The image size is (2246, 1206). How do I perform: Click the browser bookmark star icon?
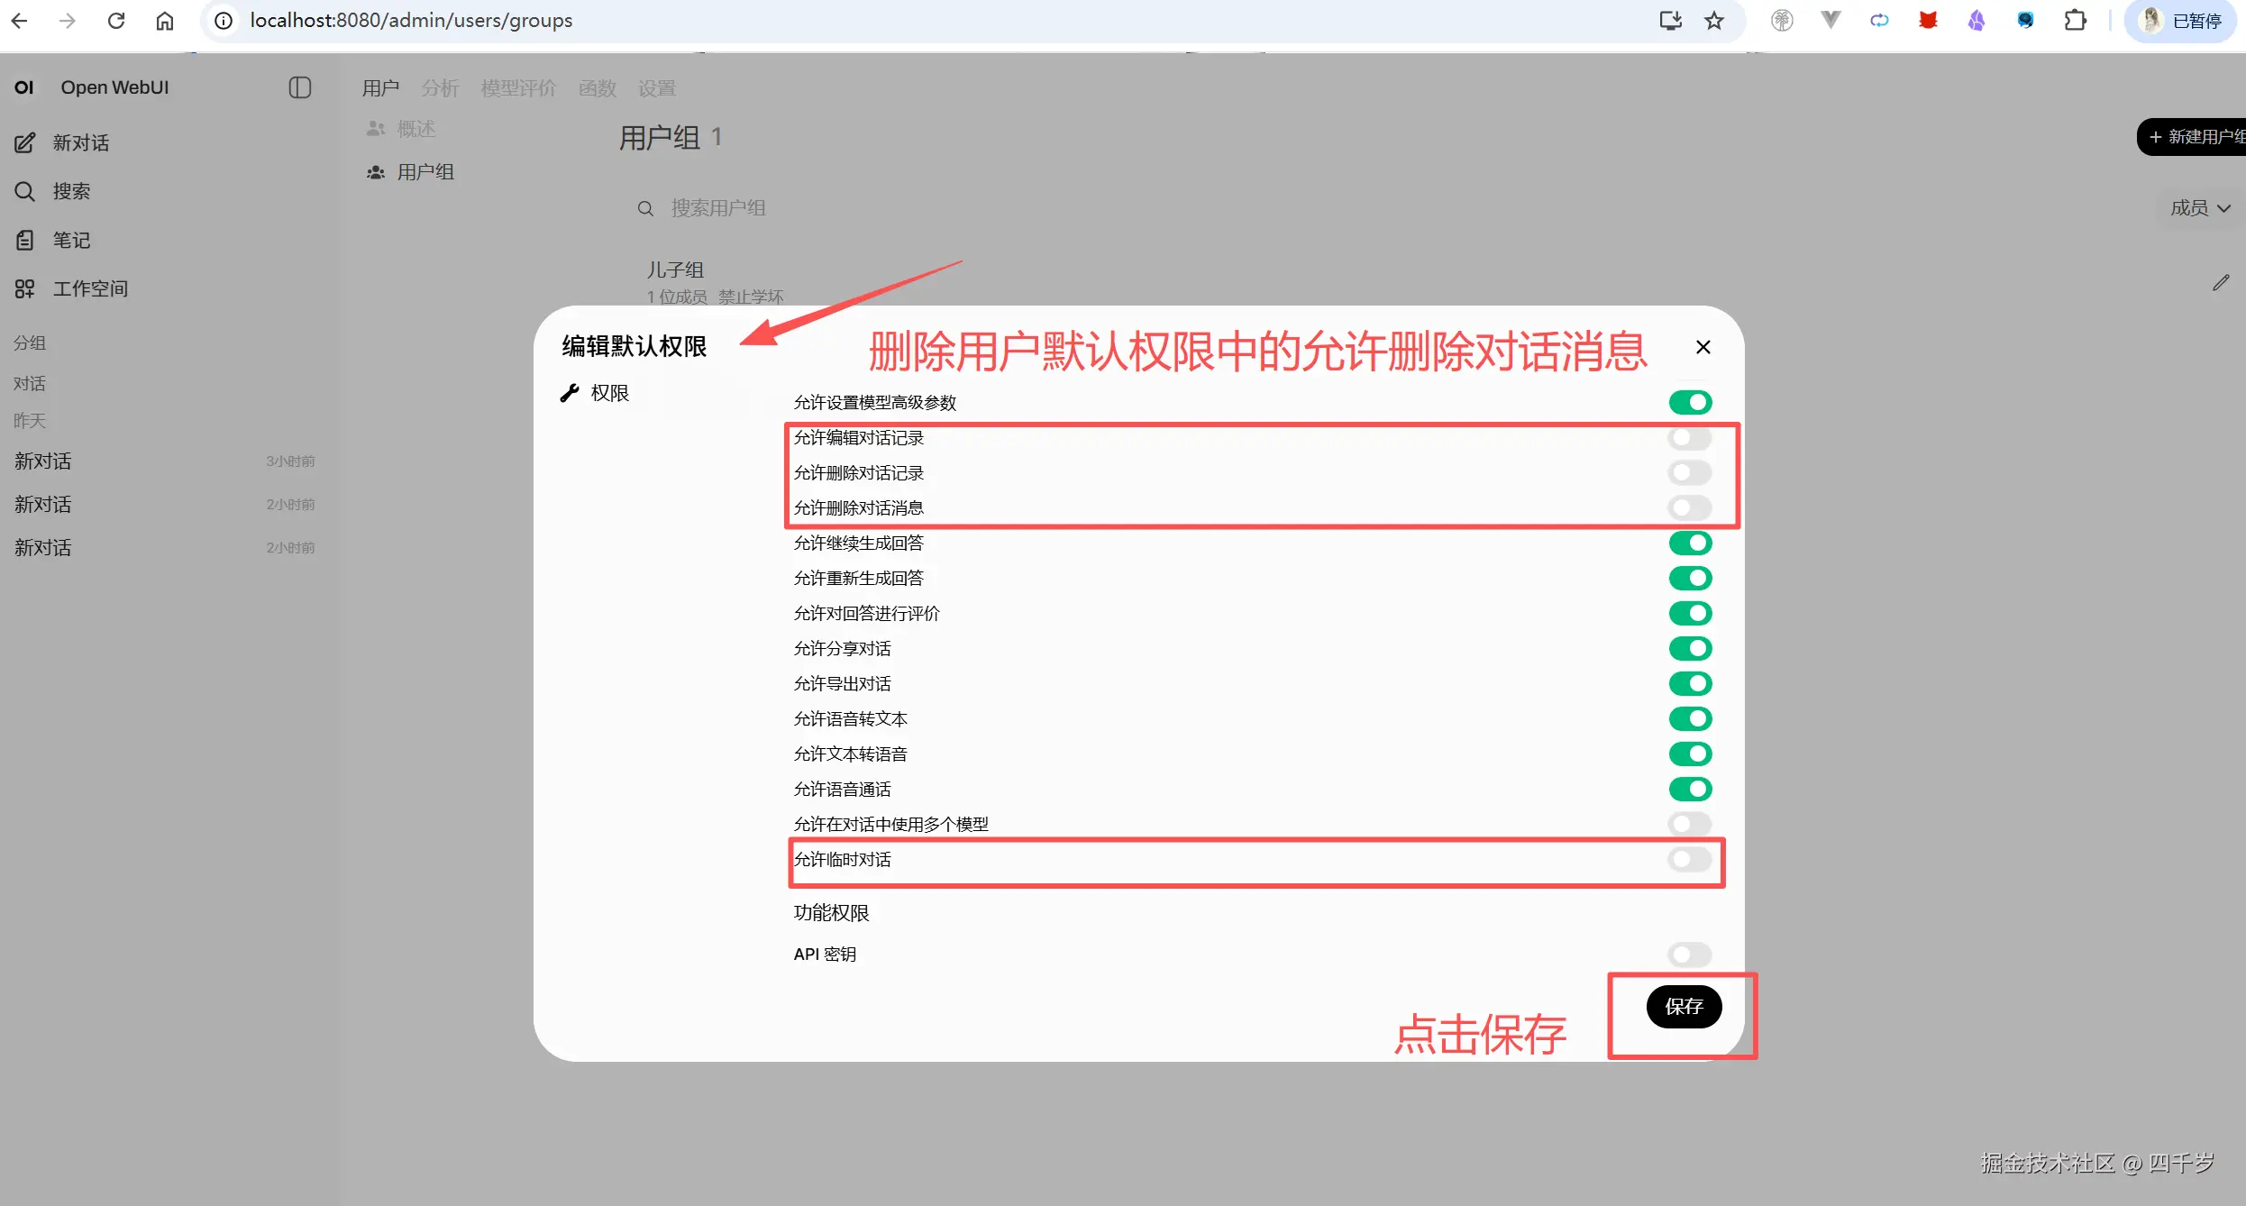click(x=1713, y=20)
